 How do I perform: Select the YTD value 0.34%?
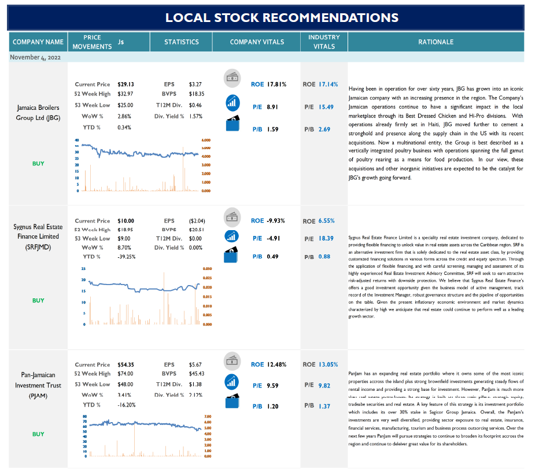(x=124, y=128)
